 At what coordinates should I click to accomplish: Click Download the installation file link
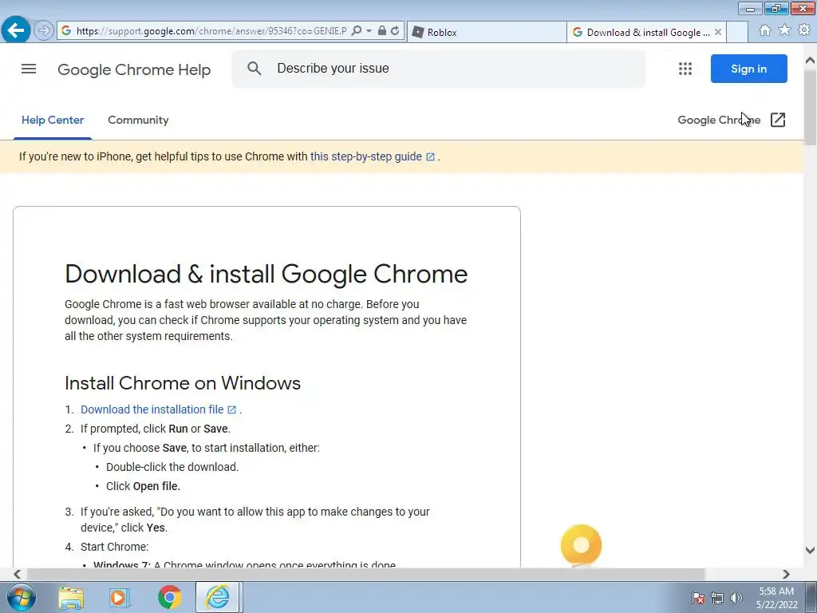pyautogui.click(x=152, y=409)
